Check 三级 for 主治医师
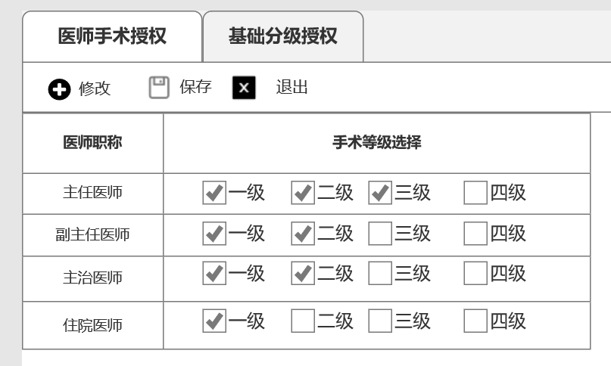 click(380, 273)
